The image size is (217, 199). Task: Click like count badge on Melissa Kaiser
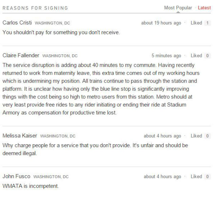coord(208,136)
